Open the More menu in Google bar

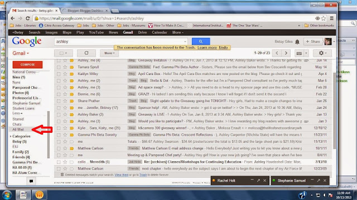pos(177,32)
